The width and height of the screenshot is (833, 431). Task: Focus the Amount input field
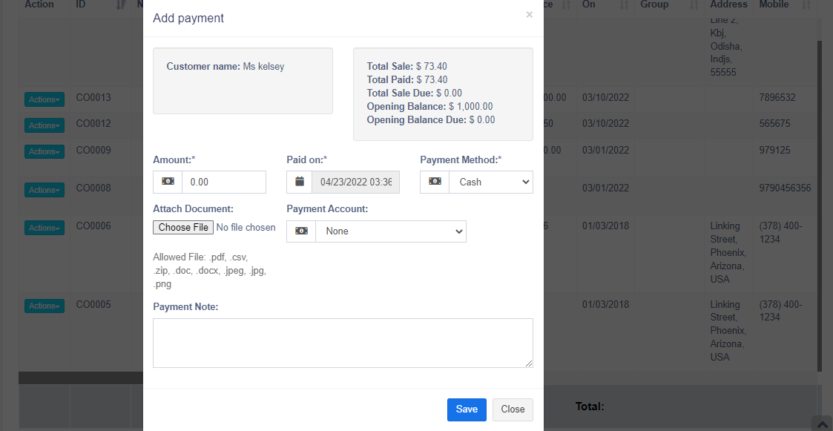223,182
